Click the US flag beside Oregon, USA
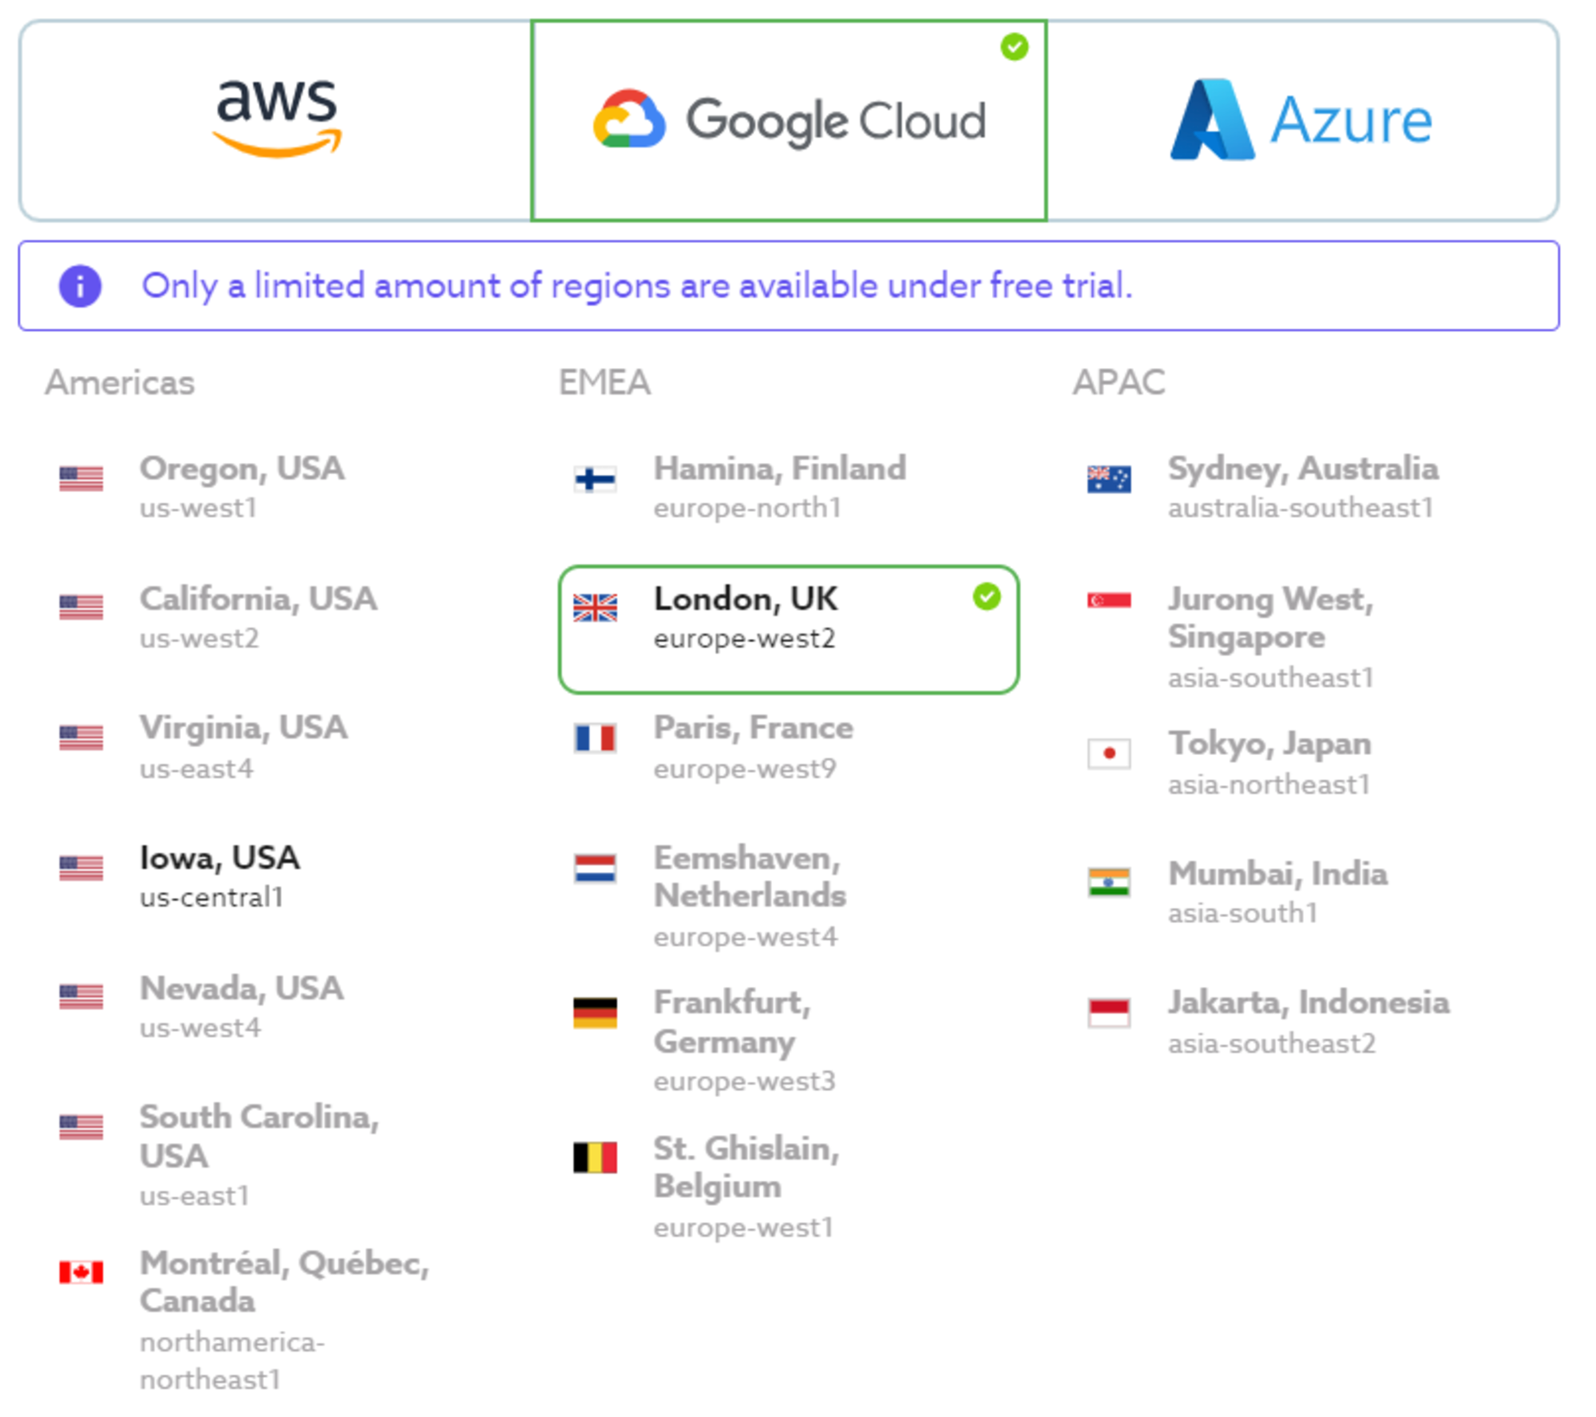 81,478
